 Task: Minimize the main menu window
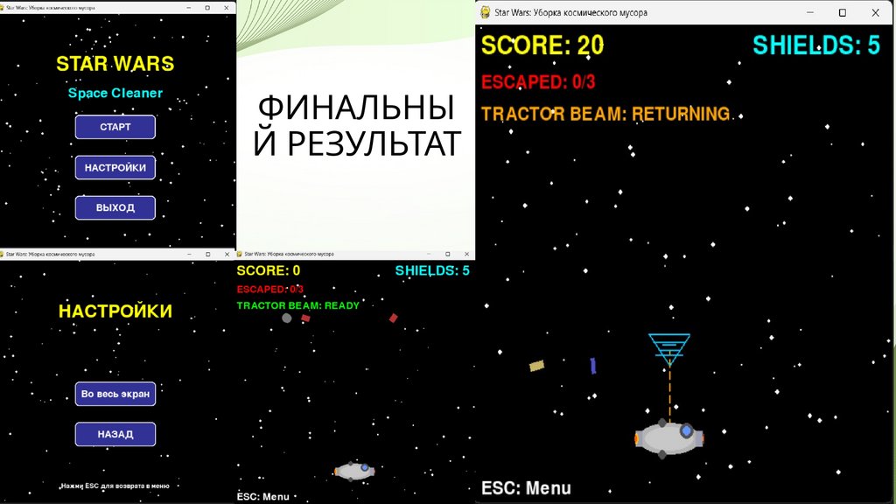click(189, 8)
